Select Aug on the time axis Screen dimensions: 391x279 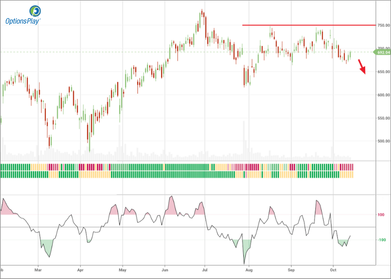point(249,270)
